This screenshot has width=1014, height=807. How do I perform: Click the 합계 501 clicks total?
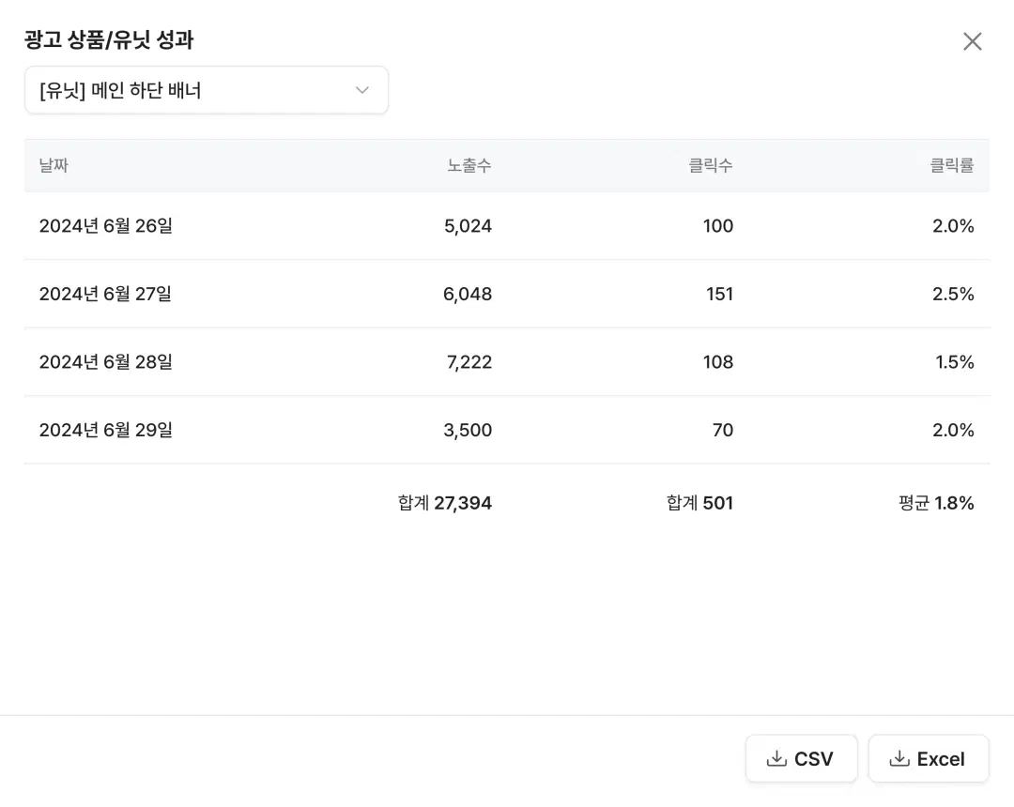(x=699, y=503)
